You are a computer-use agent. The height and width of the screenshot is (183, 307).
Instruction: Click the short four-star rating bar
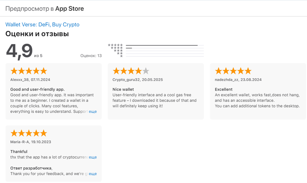point(129,48)
